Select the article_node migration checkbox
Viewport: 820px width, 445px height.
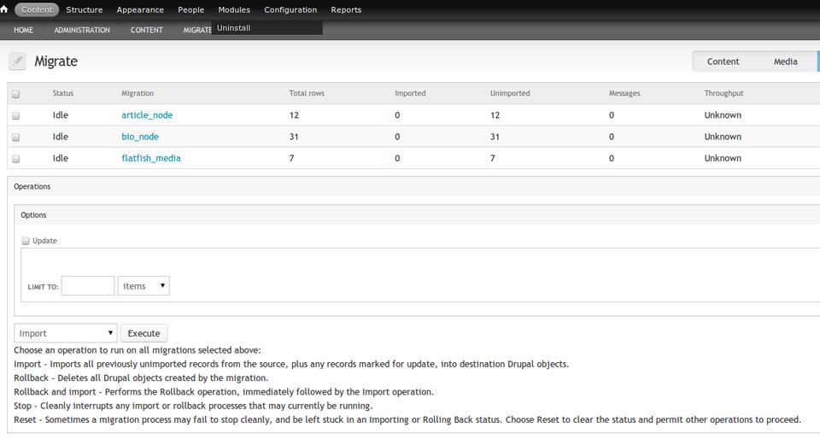point(15,115)
